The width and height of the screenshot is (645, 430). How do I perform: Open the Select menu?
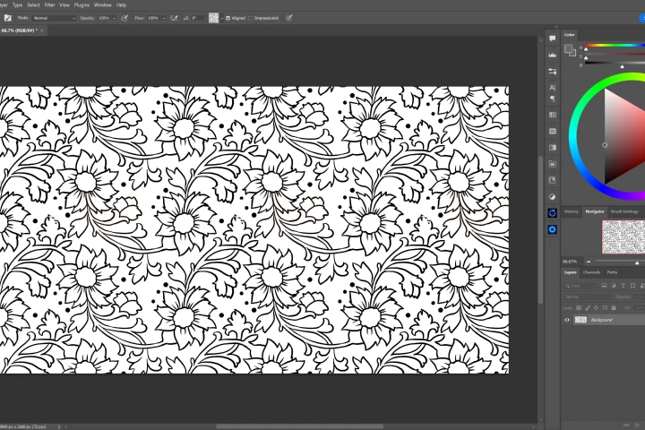33,5
